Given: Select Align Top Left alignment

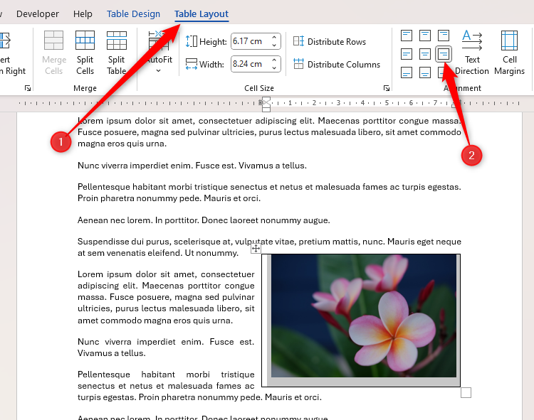Looking at the screenshot, I should [x=407, y=36].
